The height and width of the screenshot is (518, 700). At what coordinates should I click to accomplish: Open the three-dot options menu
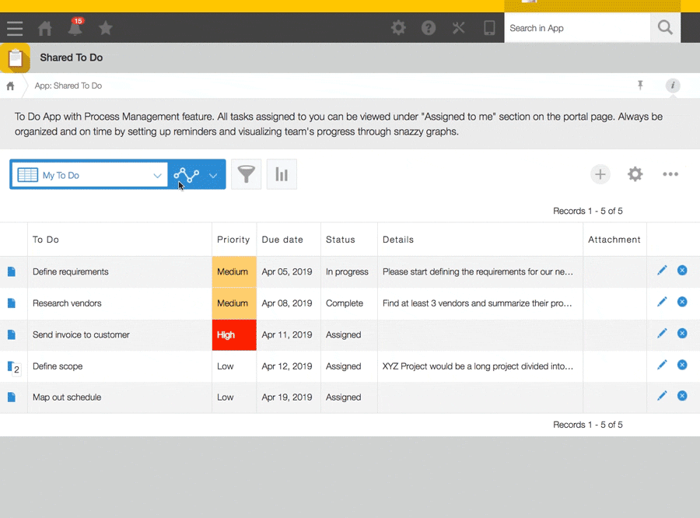tap(670, 174)
